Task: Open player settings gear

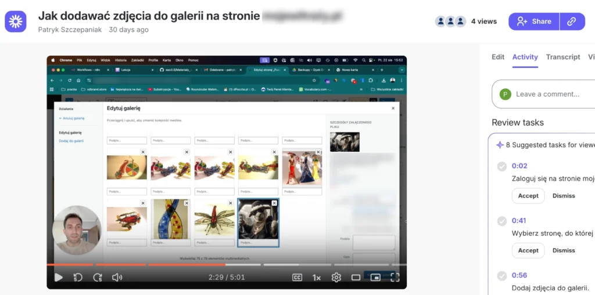Action: click(336, 278)
